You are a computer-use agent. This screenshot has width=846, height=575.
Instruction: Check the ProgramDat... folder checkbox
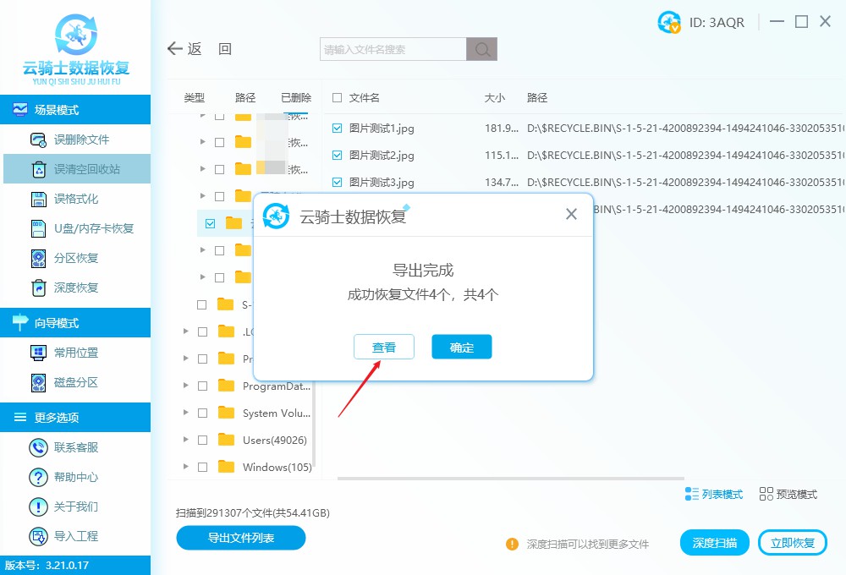tap(203, 386)
